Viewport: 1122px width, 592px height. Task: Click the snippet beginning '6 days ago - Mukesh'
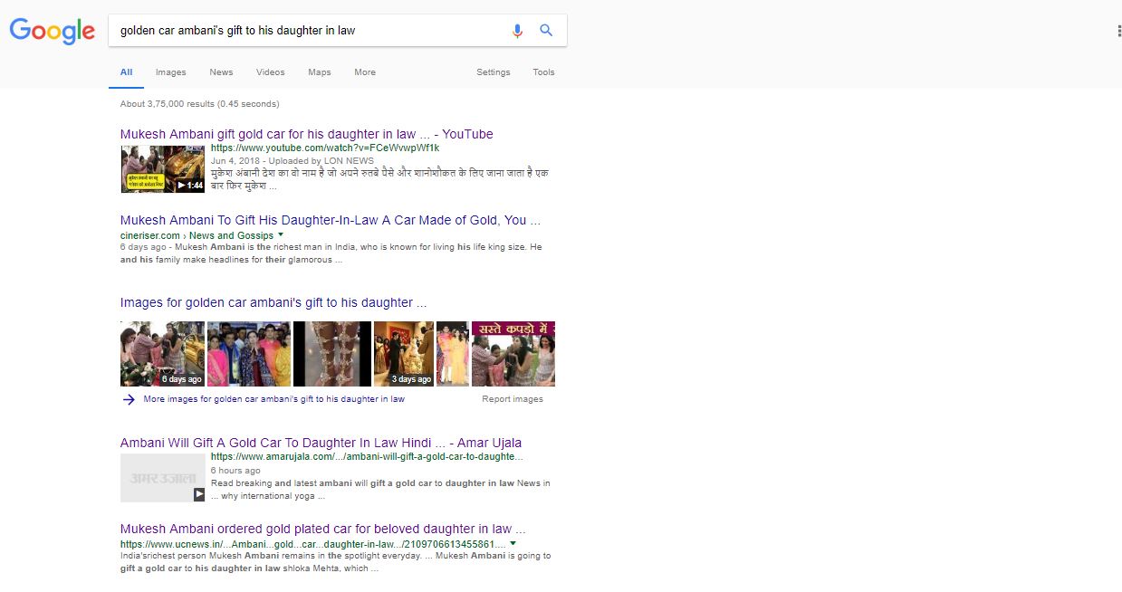(x=331, y=253)
